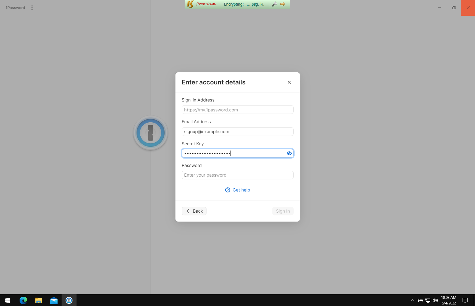Open the 1Password three-dot menu
The height and width of the screenshot is (306, 475).
click(32, 8)
